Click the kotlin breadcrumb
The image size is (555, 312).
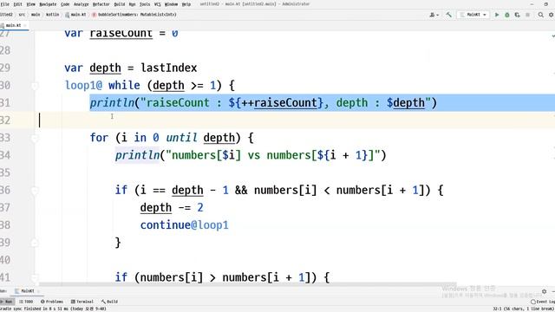(53, 15)
